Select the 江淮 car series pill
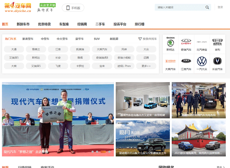 [58, 49]
